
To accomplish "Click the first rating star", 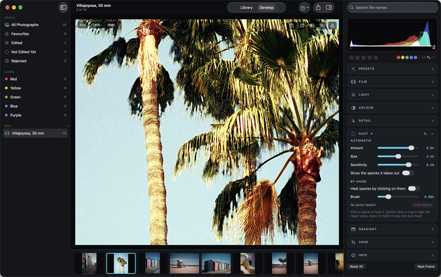I will 351,58.
